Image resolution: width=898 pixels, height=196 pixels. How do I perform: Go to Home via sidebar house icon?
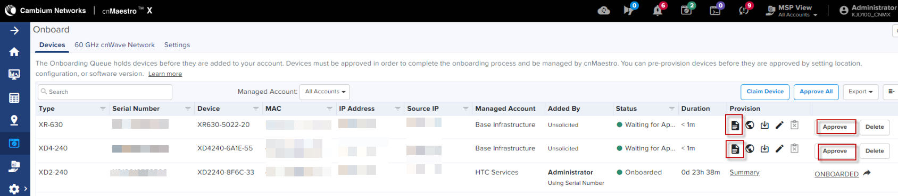click(x=14, y=52)
